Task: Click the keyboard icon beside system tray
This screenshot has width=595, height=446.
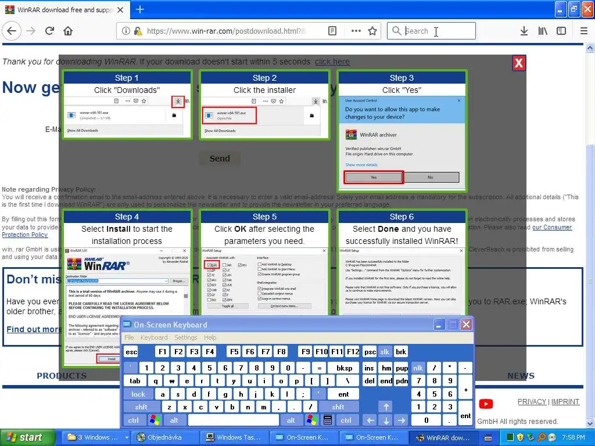Action: 488,438
